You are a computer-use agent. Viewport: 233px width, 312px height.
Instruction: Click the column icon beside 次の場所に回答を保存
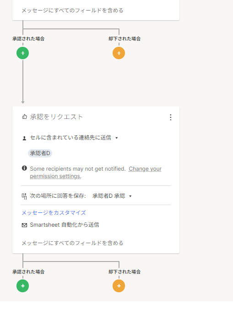(x=24, y=196)
